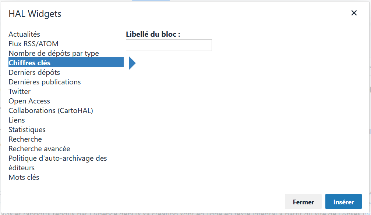The height and width of the screenshot is (215, 371).
Task: Choose the Liens widget
Action: click(17, 120)
